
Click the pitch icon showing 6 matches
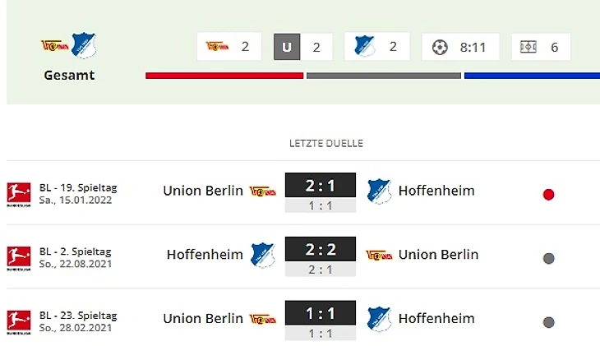tap(528, 47)
